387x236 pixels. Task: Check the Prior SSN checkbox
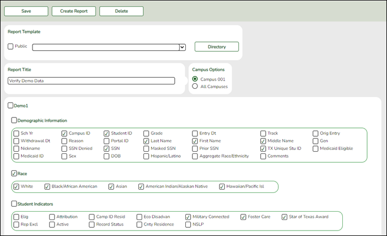click(195, 149)
